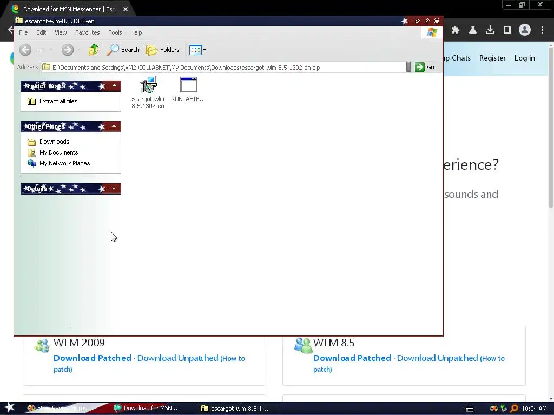Open the Edit menu

(x=41, y=32)
